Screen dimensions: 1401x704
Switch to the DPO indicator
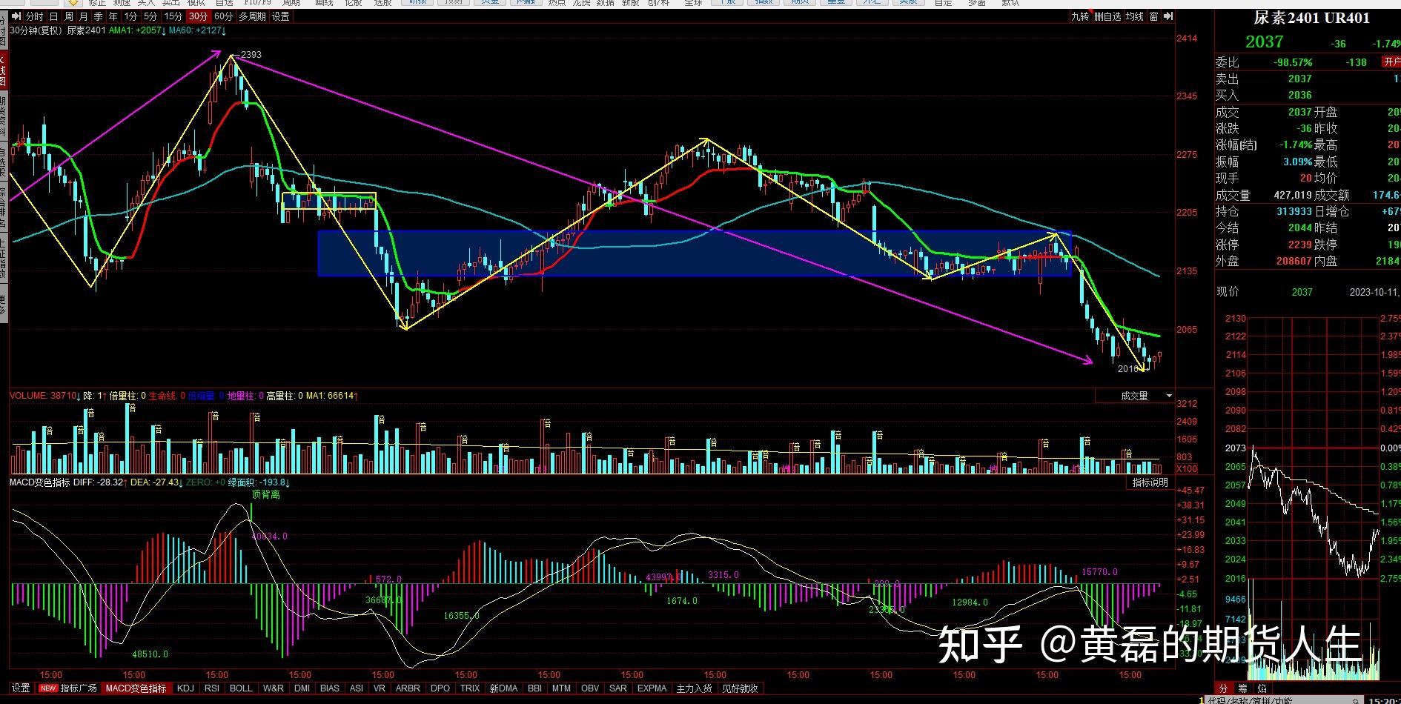(x=440, y=688)
